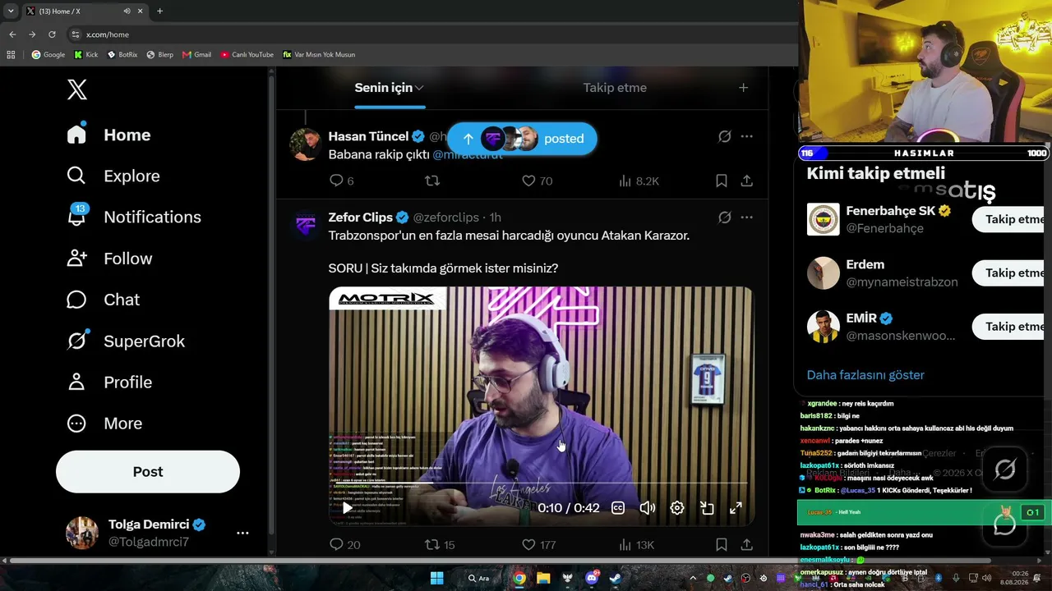Mute the X browser tab audio
This screenshot has height=591, width=1052.
click(127, 11)
